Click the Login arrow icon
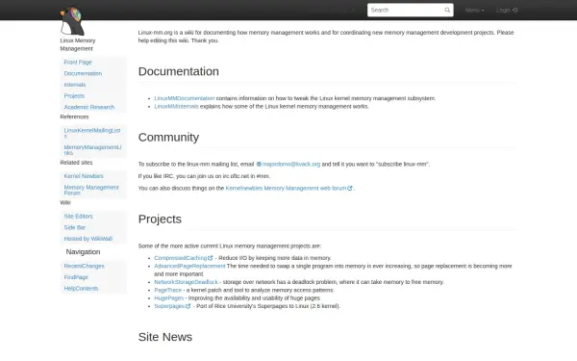Image resolution: width=577 pixels, height=361 pixels. click(514, 11)
